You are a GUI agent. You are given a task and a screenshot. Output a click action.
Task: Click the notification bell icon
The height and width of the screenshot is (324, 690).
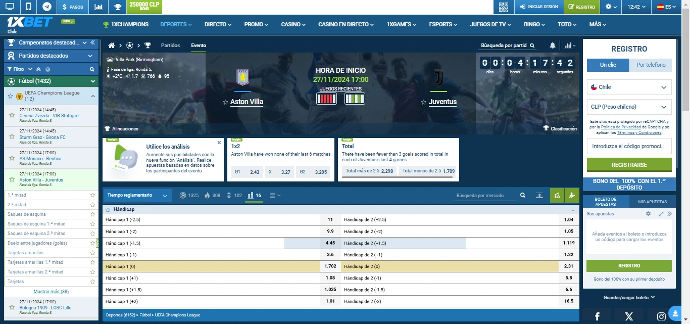(x=553, y=45)
